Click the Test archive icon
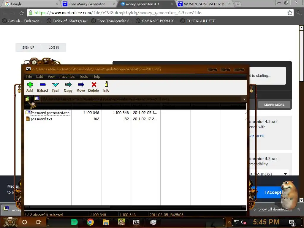 (x=55, y=85)
